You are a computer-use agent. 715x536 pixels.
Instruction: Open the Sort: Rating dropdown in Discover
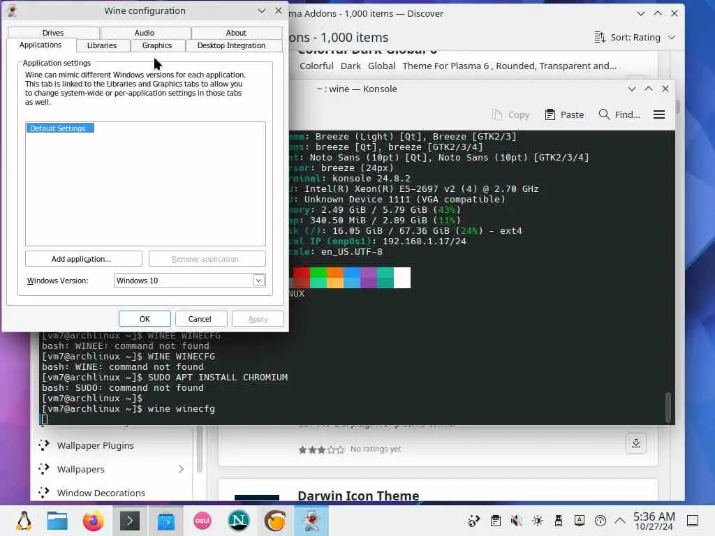[x=635, y=38]
